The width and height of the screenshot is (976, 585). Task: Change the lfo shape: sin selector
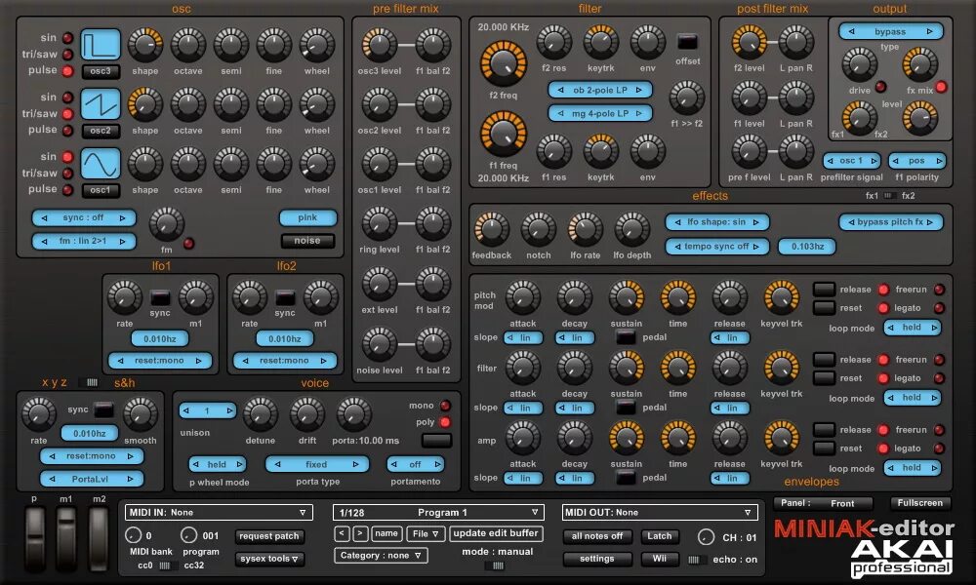coord(716,222)
